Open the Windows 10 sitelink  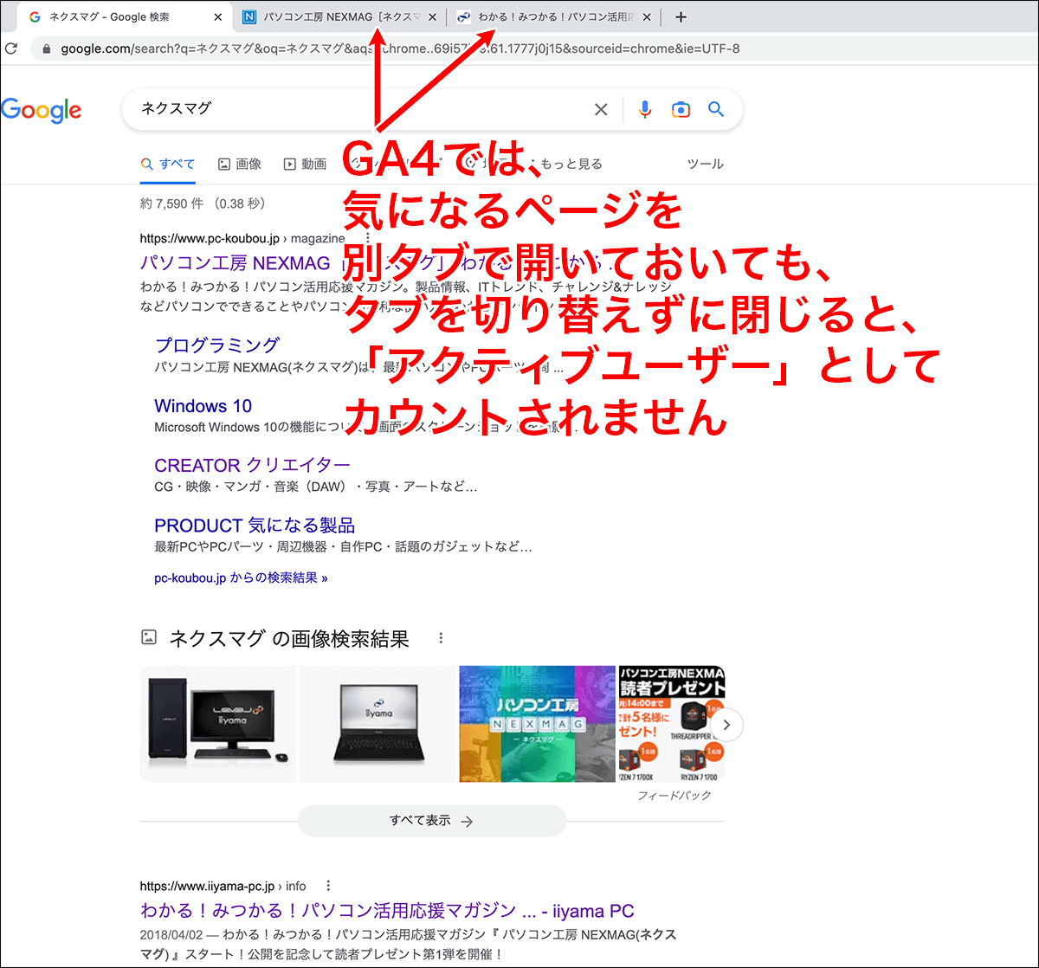click(203, 406)
